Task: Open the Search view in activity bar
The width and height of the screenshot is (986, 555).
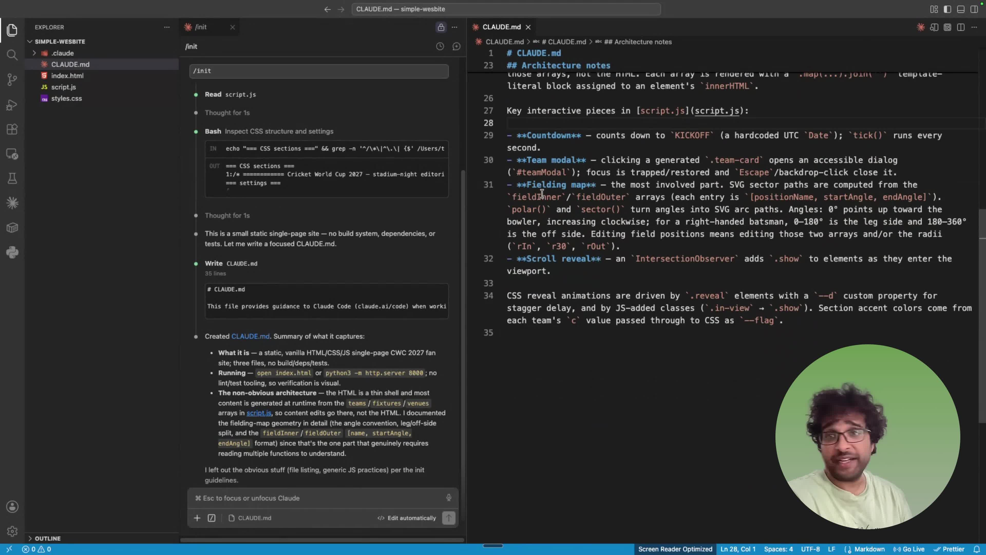Action: [12, 55]
